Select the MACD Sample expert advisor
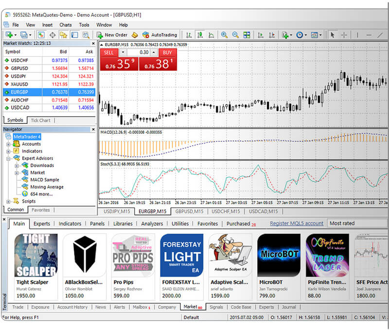Screen dimensions: 389x330 point(44,180)
